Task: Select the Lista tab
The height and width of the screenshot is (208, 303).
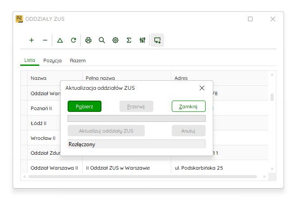Action: point(30,60)
